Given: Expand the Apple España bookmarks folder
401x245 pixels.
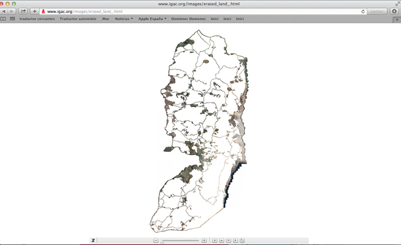Looking at the screenshot, I should click(x=152, y=19).
